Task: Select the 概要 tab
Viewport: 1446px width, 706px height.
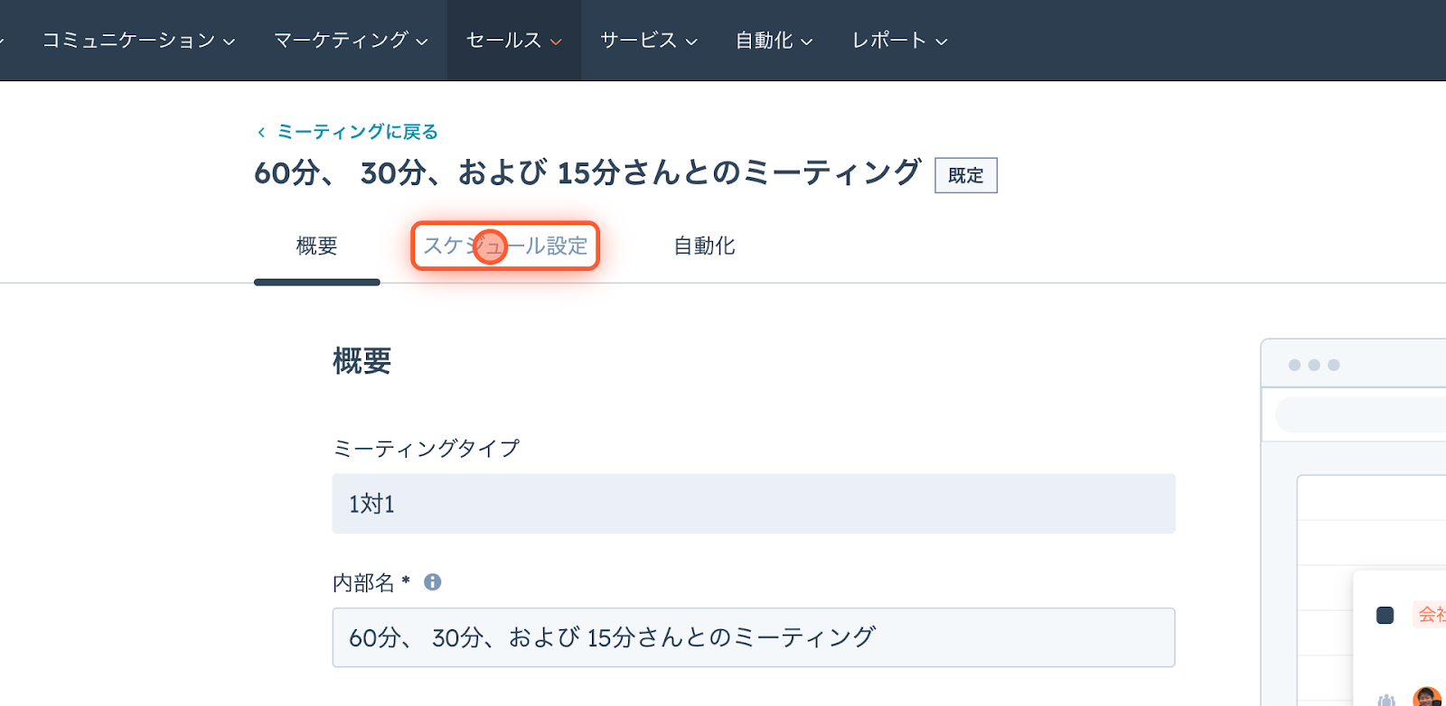Action: 317,246
